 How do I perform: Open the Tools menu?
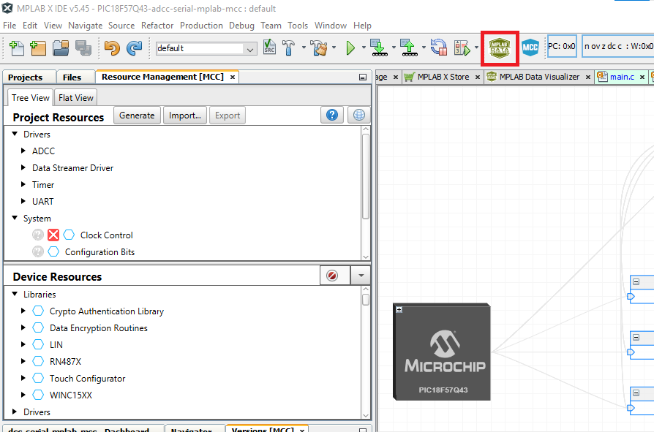coord(298,26)
